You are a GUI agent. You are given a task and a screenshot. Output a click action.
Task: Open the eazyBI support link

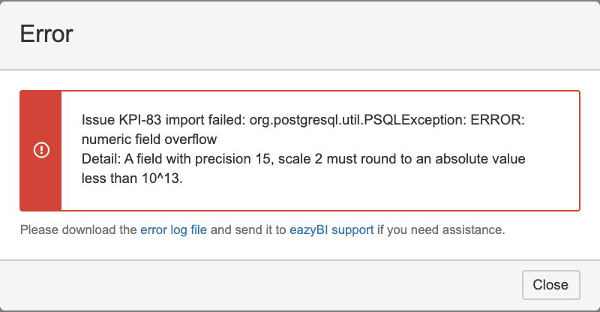coord(331,229)
